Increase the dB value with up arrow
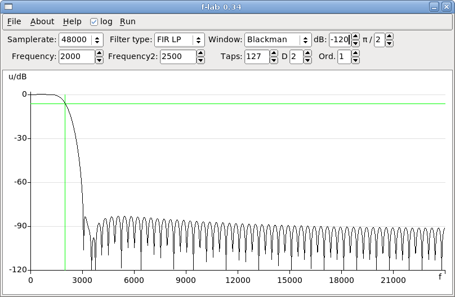Screen dimensions: 455x297 (x=355, y=37)
